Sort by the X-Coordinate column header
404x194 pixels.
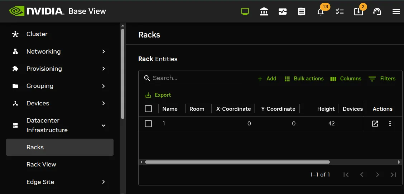(234, 109)
